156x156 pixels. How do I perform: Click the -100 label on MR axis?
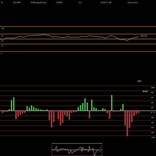tap(153, 138)
